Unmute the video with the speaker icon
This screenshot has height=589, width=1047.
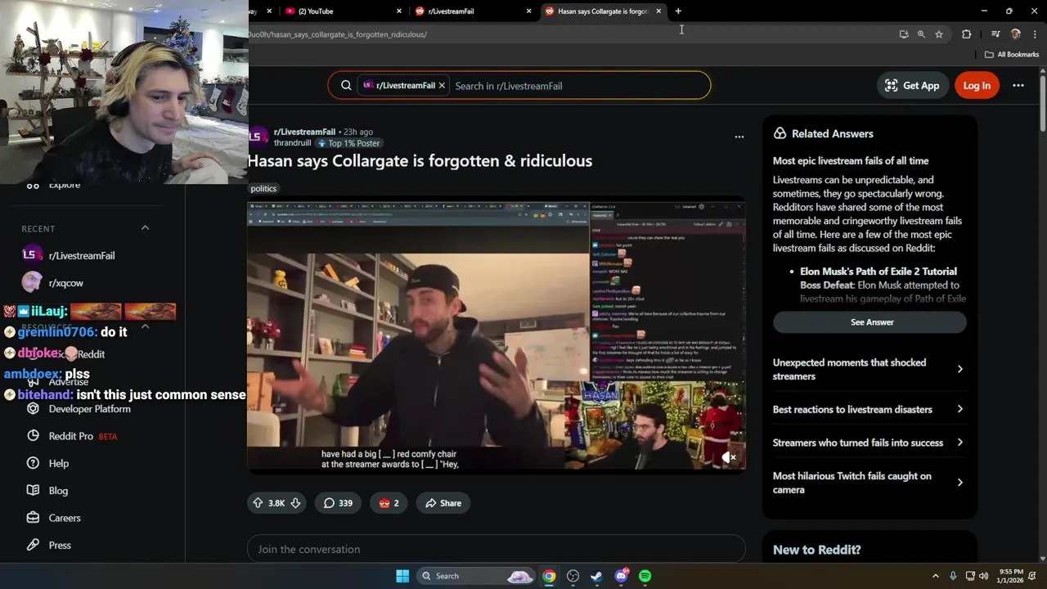pyautogui.click(x=728, y=458)
